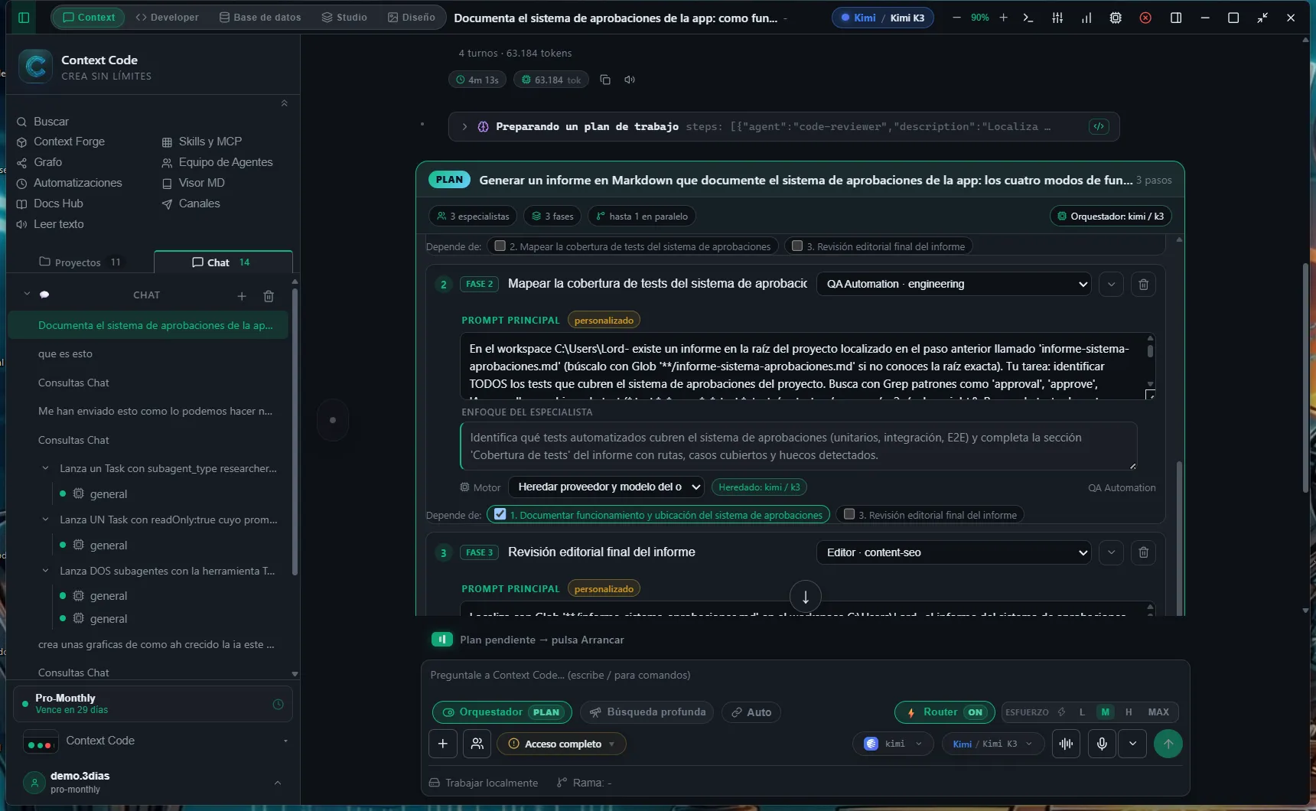The height and width of the screenshot is (811, 1316).
Task: Check top dependency '3. Revisión editorial final'
Action: click(x=797, y=246)
